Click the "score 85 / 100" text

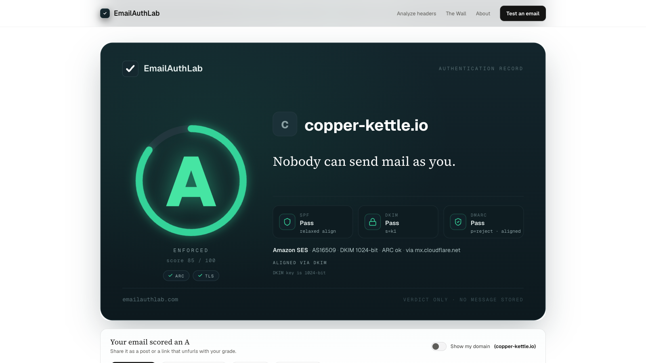click(x=191, y=261)
